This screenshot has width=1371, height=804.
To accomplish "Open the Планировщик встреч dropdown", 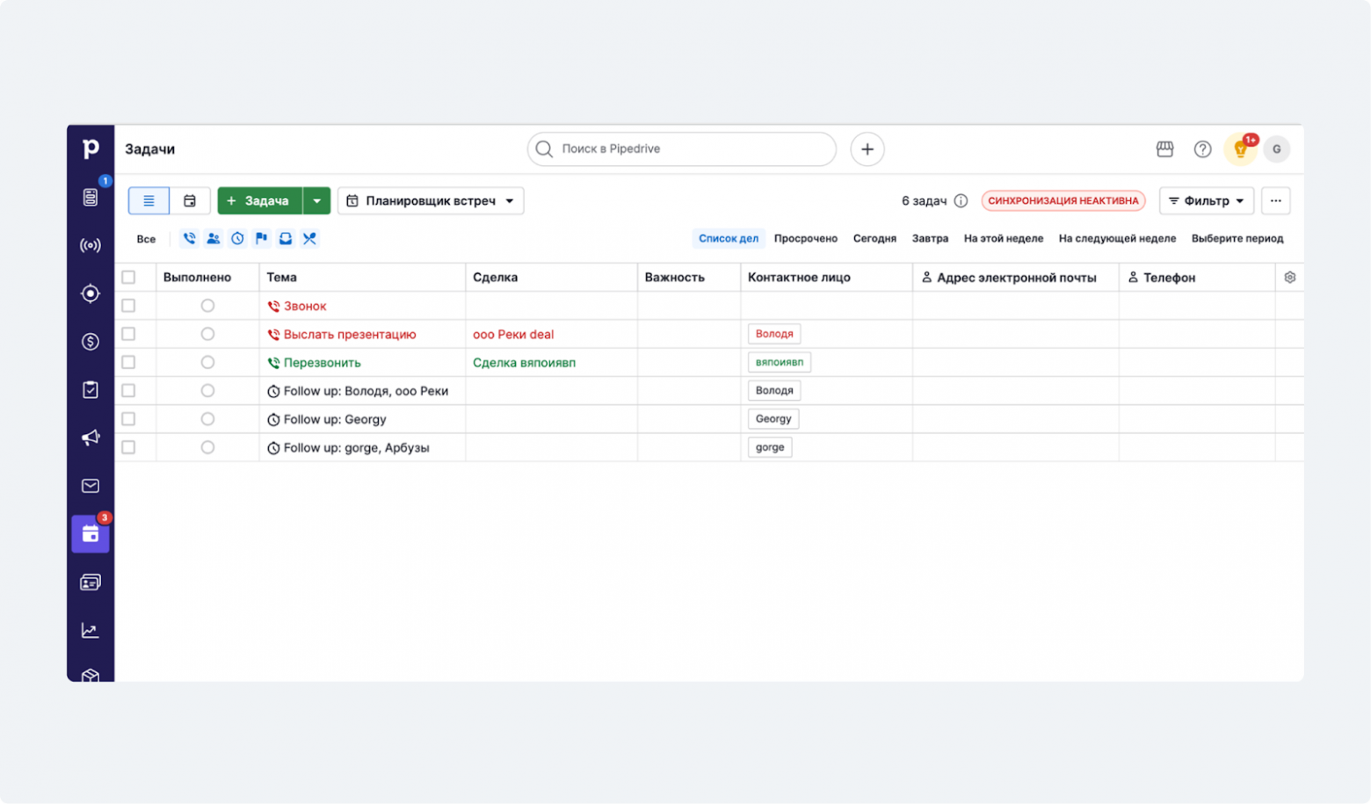I will [x=430, y=200].
